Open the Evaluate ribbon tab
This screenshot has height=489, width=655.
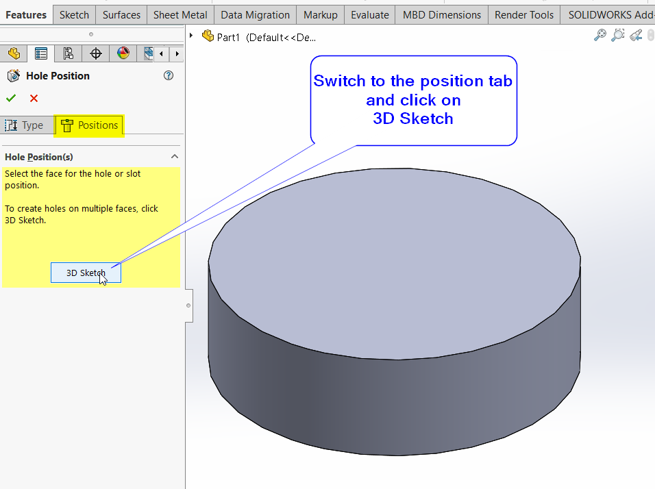pyautogui.click(x=369, y=14)
